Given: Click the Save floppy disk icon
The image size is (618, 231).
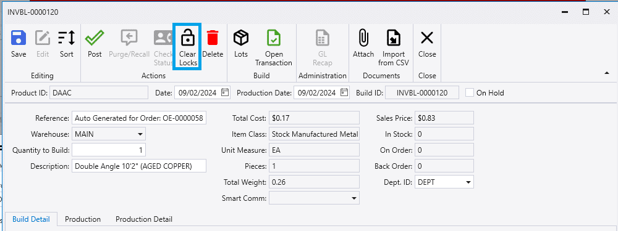Looking at the screenshot, I should [x=19, y=38].
